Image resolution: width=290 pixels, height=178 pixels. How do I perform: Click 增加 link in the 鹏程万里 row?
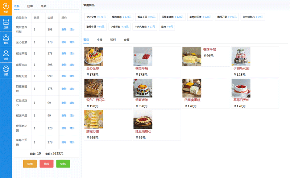(x=72, y=76)
